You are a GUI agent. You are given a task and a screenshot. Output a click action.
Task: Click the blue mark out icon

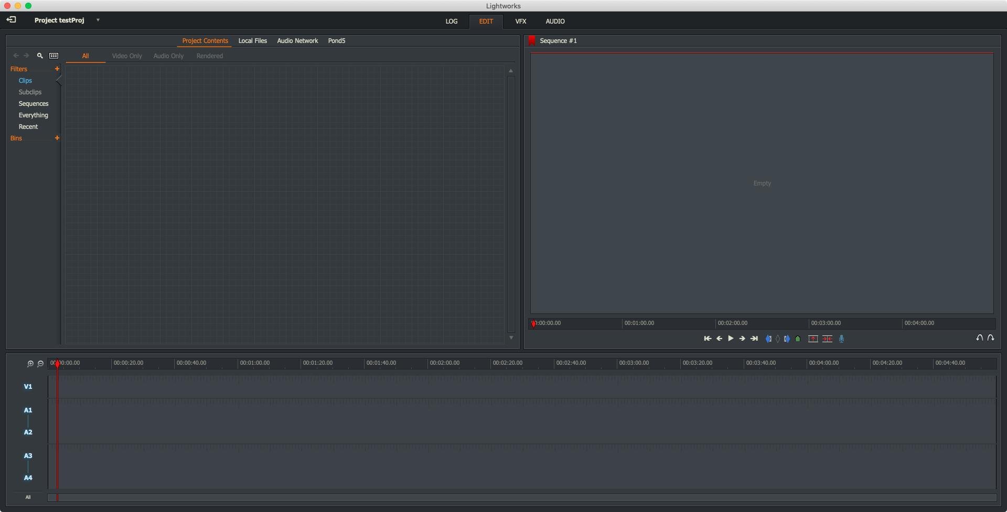click(787, 339)
